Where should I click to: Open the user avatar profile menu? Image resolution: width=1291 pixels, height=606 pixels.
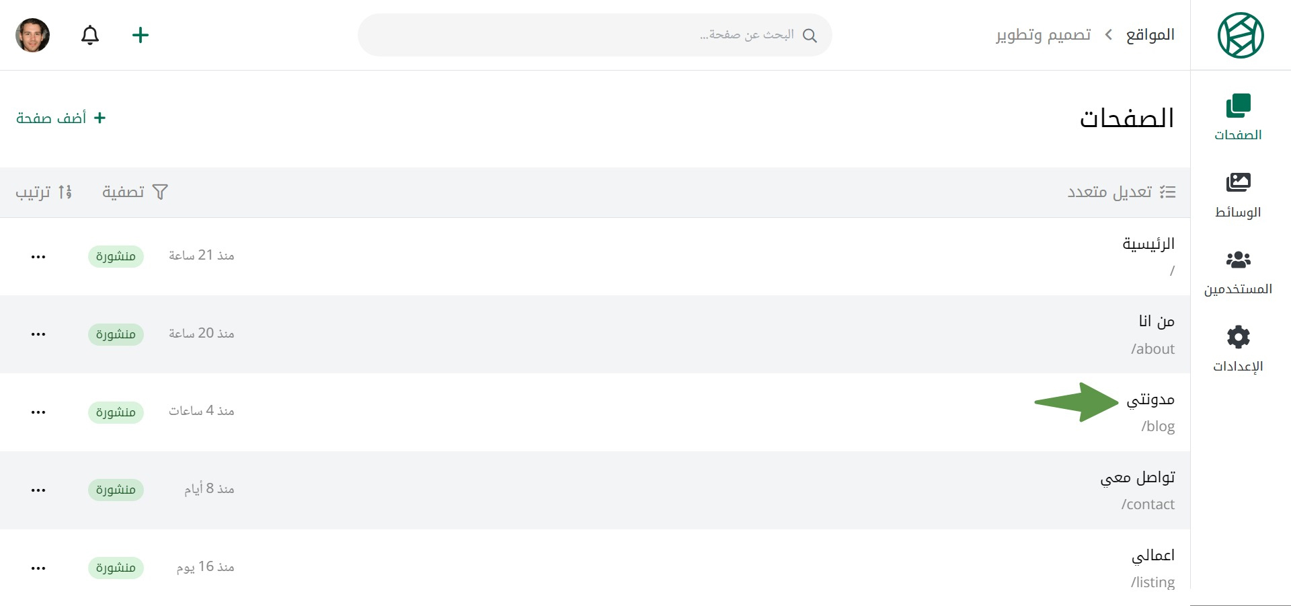[32, 35]
